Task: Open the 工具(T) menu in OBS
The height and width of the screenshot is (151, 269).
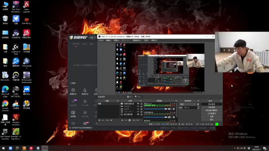Action: (146, 40)
